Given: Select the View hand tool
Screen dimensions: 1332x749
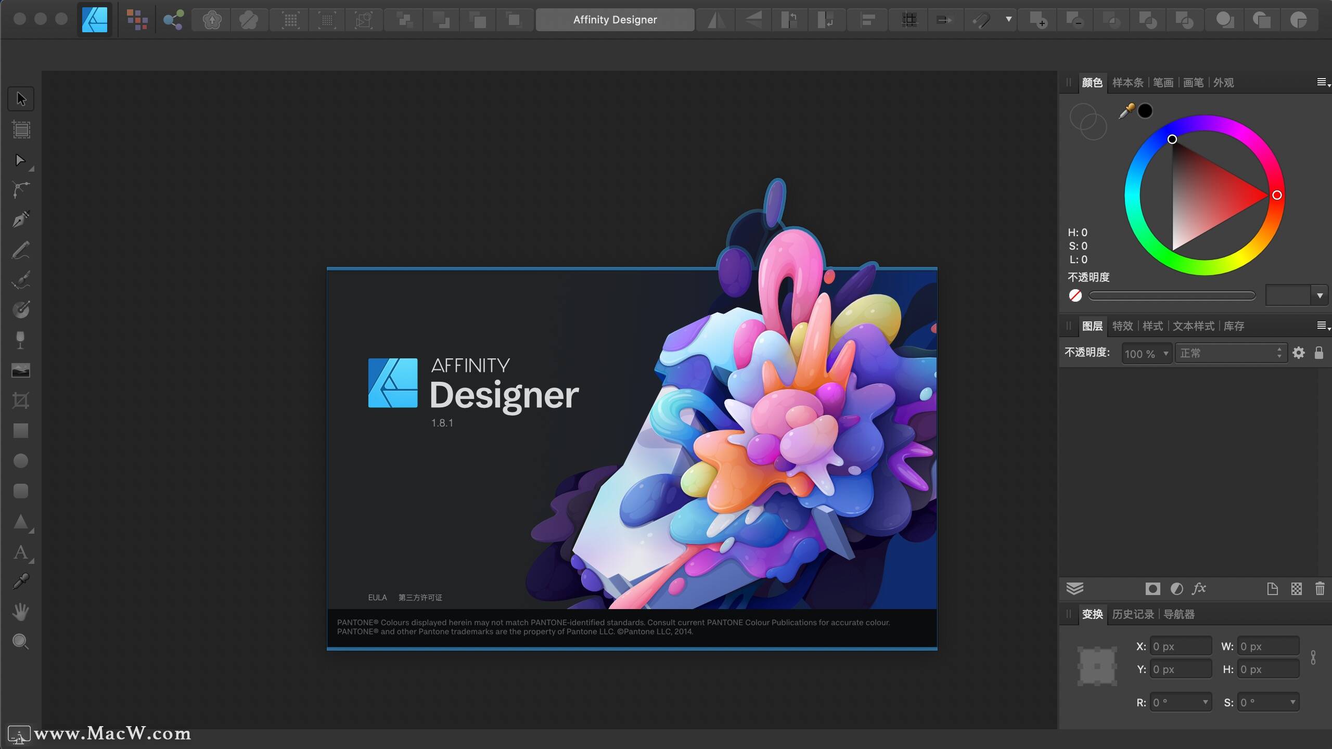Looking at the screenshot, I should tap(21, 612).
